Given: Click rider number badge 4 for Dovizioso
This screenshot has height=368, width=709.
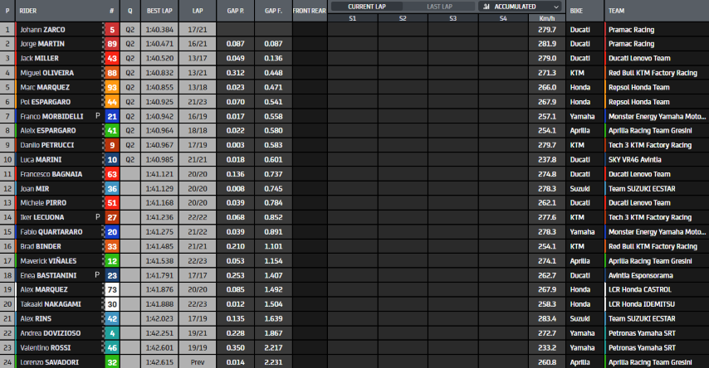Looking at the screenshot, I should click(x=112, y=333).
